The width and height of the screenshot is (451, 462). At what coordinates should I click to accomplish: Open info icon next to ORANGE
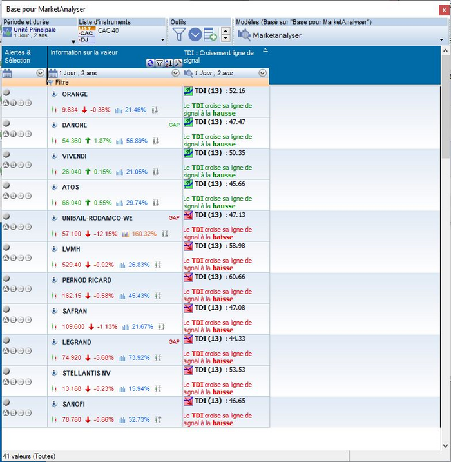pos(54,94)
